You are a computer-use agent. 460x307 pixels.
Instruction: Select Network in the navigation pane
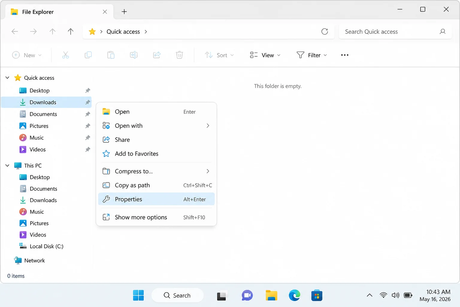(46, 261)
